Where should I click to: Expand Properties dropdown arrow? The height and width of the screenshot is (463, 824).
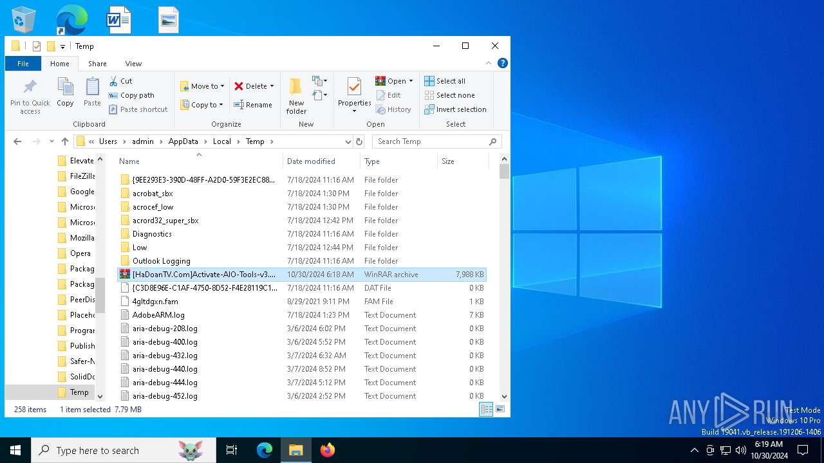point(354,111)
